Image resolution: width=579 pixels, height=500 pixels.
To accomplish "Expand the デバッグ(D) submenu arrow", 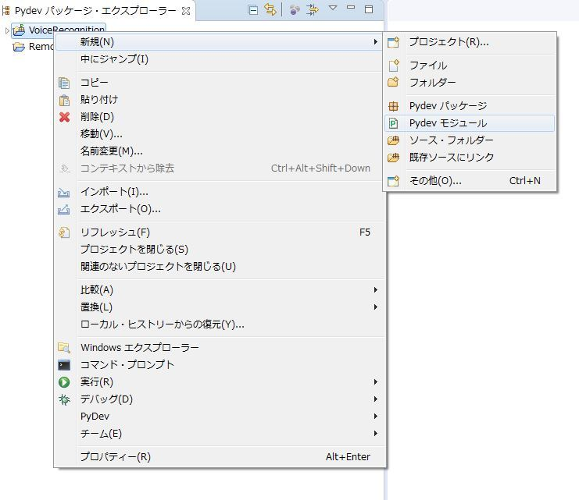I will (x=376, y=399).
